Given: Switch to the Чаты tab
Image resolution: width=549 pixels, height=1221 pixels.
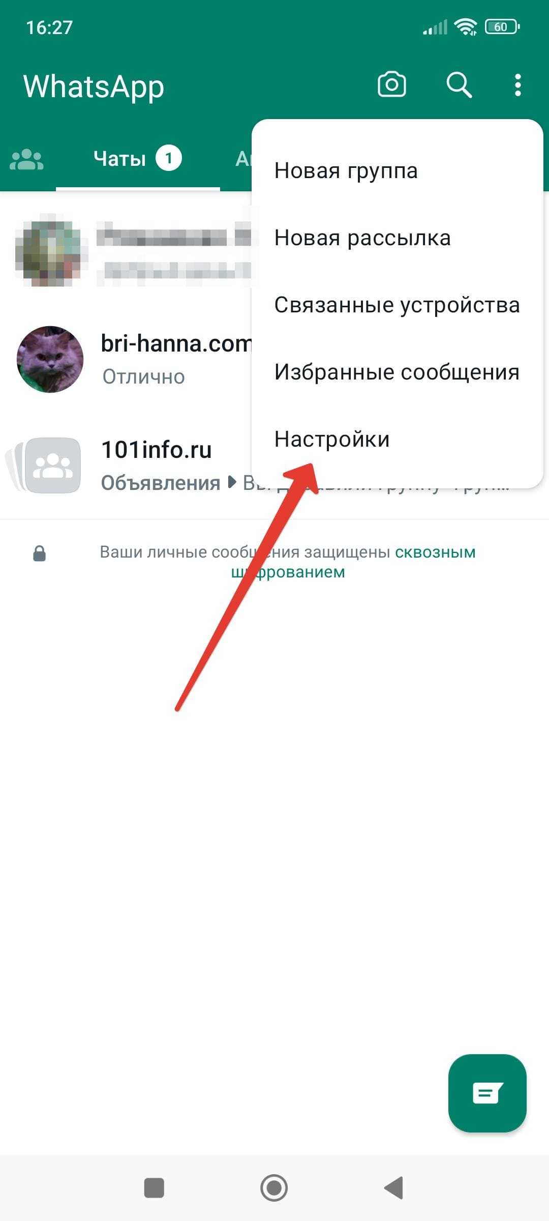Looking at the screenshot, I should (137, 159).
